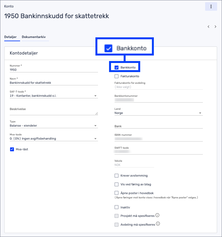Open the three-dot more options menu
Image resolution: width=222 pixels, height=237 pixels.
(x=211, y=6)
